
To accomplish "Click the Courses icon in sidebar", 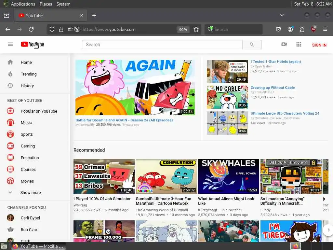I will point(10,169).
